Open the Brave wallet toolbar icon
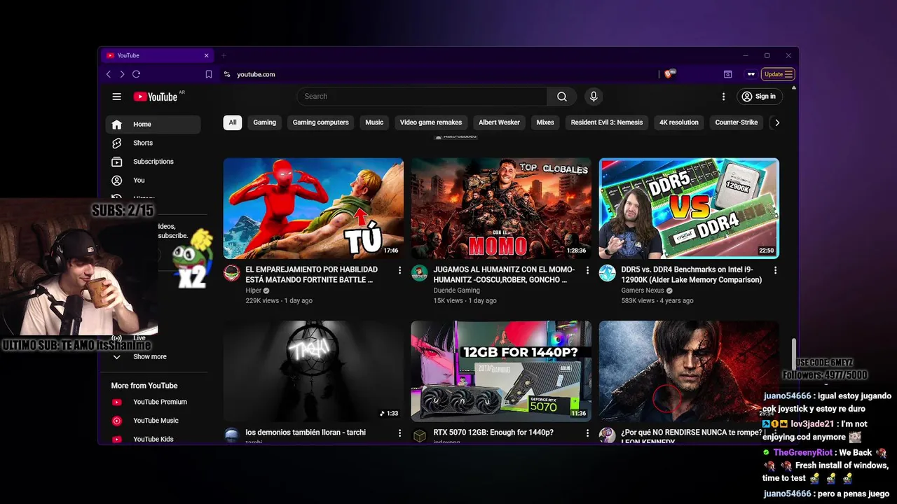 point(727,74)
